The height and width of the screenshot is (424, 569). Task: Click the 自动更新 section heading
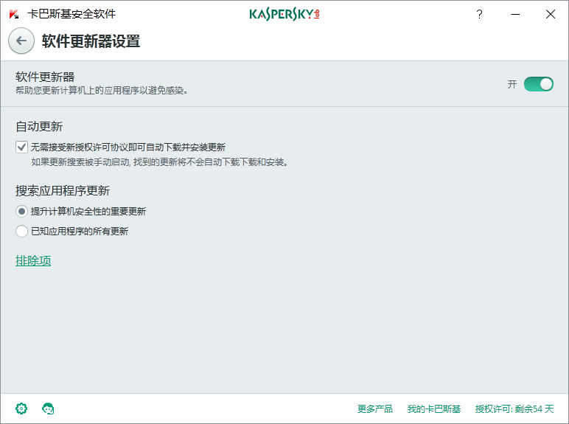pos(39,126)
